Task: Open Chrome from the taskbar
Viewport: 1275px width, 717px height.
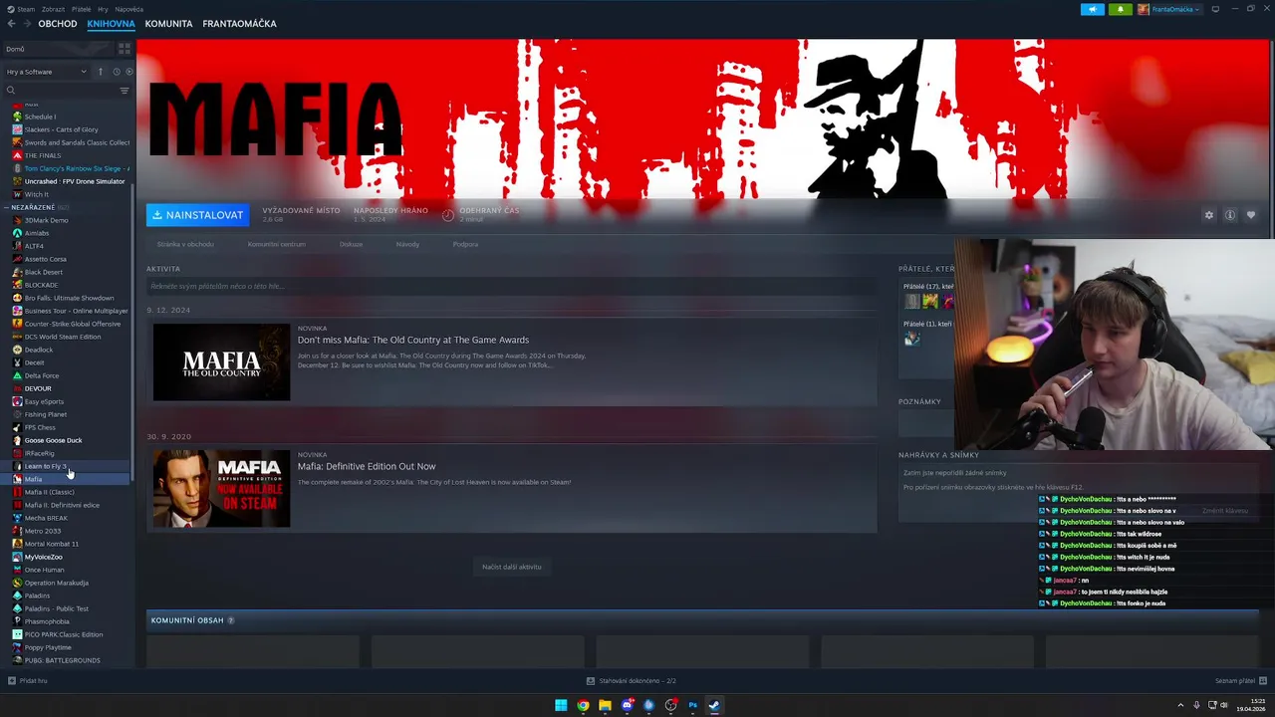Action: 583,705
